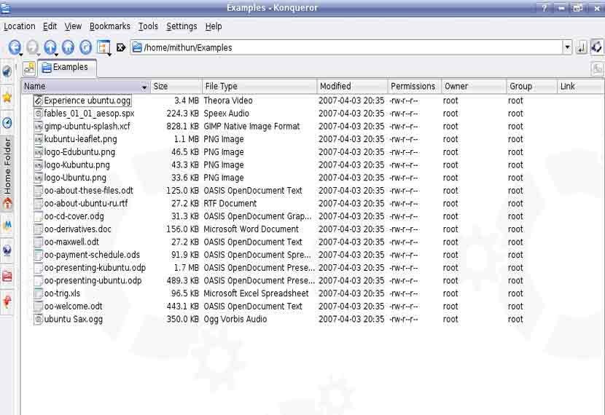The image size is (605, 415).
Task: Click top sidebar globe configuration icon
Action: pos(7,71)
